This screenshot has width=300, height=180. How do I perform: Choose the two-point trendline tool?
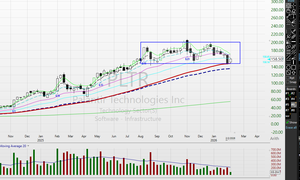click(288, 16)
